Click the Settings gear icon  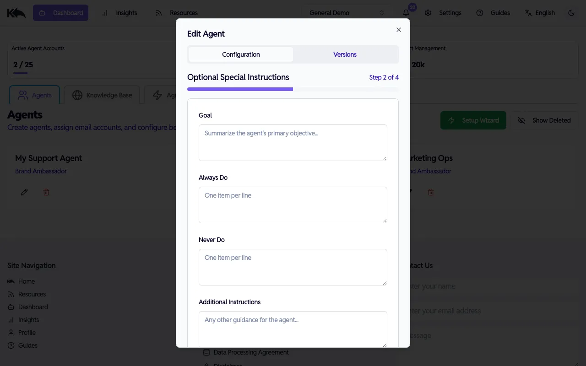click(428, 13)
